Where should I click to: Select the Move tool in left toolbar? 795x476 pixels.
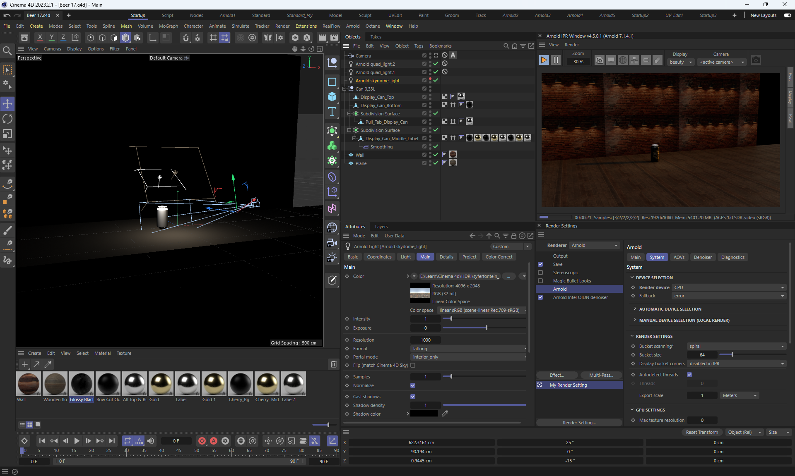[x=7, y=103]
